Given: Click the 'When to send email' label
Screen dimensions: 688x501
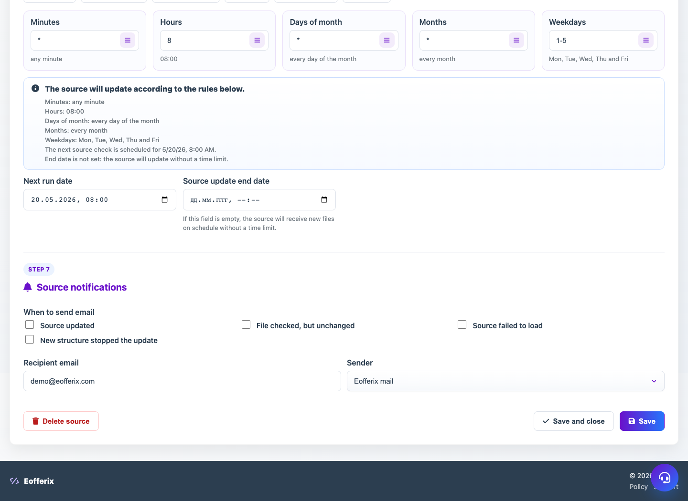Looking at the screenshot, I should 59,312.
